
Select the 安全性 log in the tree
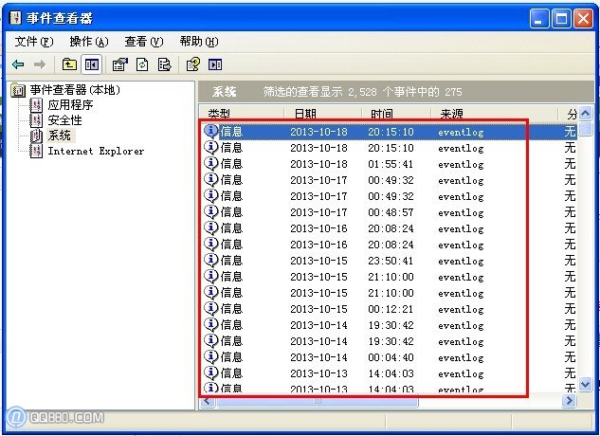click(x=64, y=120)
